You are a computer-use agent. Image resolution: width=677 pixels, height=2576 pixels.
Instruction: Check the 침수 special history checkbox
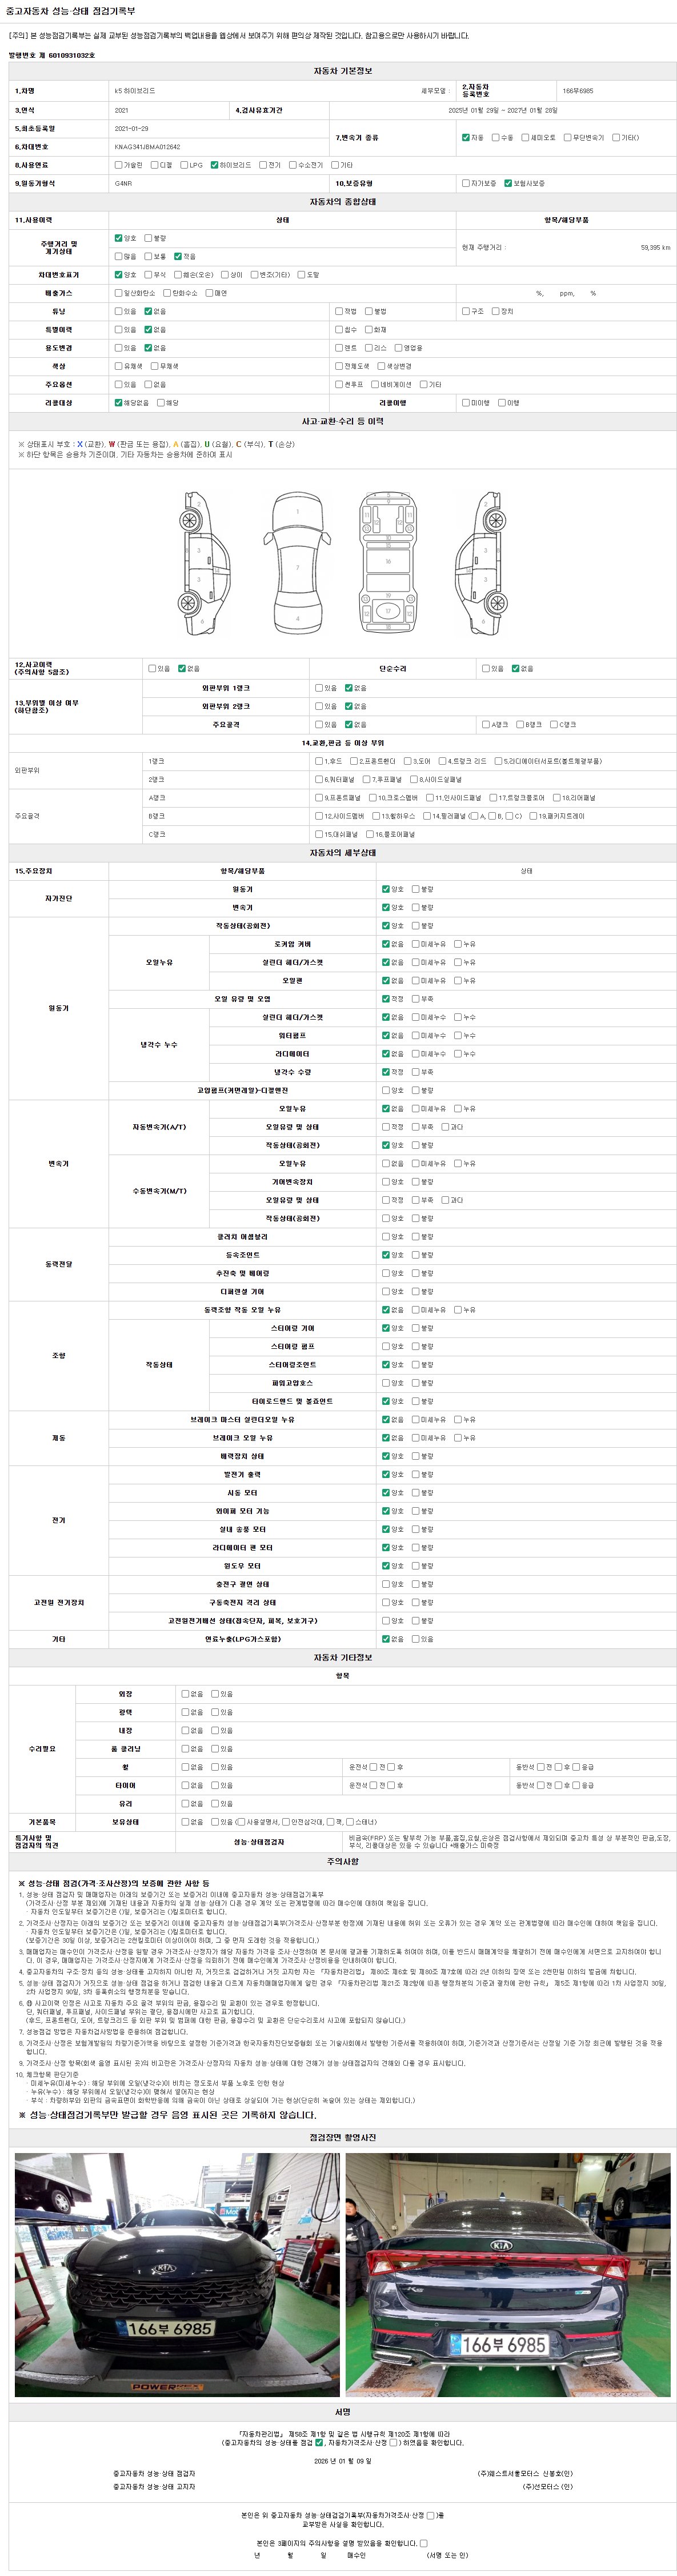click(x=338, y=329)
